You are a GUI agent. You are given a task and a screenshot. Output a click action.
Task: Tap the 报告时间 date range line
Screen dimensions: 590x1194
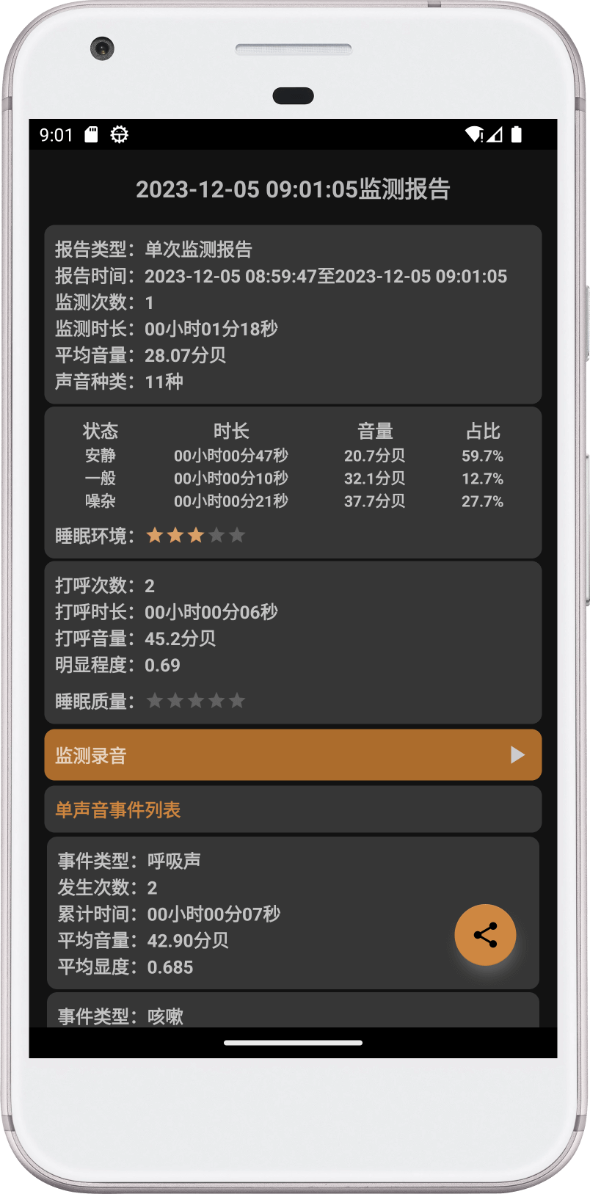pos(281,276)
